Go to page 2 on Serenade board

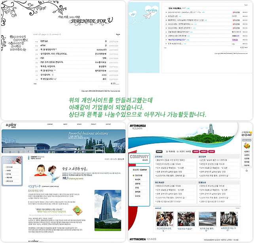113,84
